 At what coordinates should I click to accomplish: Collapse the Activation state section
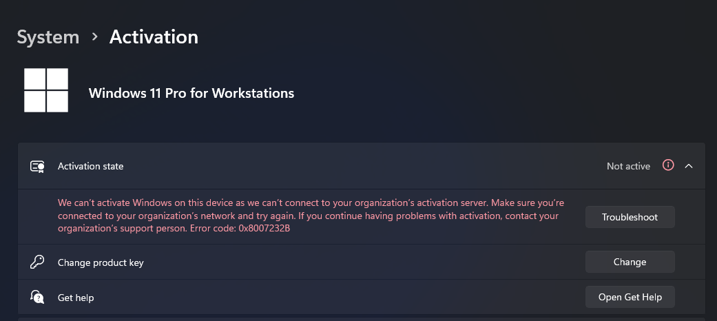coord(689,166)
